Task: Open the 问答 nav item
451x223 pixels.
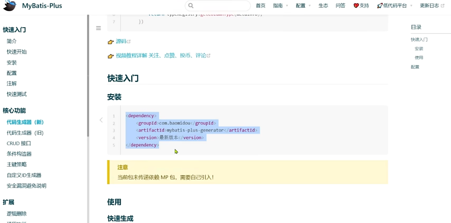Action: (341, 6)
